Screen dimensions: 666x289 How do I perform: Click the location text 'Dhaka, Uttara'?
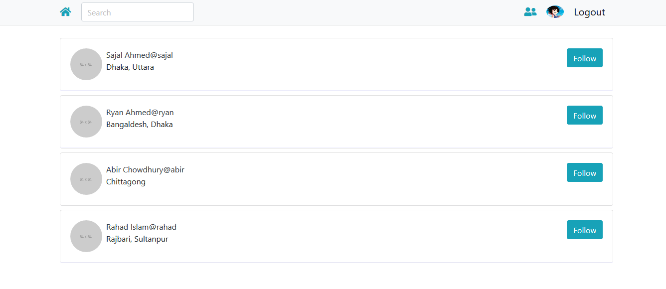[x=130, y=67]
